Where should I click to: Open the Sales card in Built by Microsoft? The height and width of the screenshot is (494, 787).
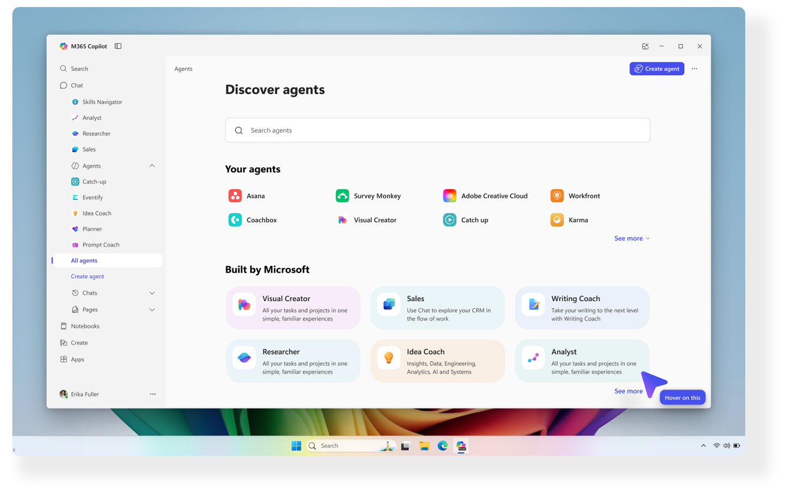pyautogui.click(x=438, y=308)
